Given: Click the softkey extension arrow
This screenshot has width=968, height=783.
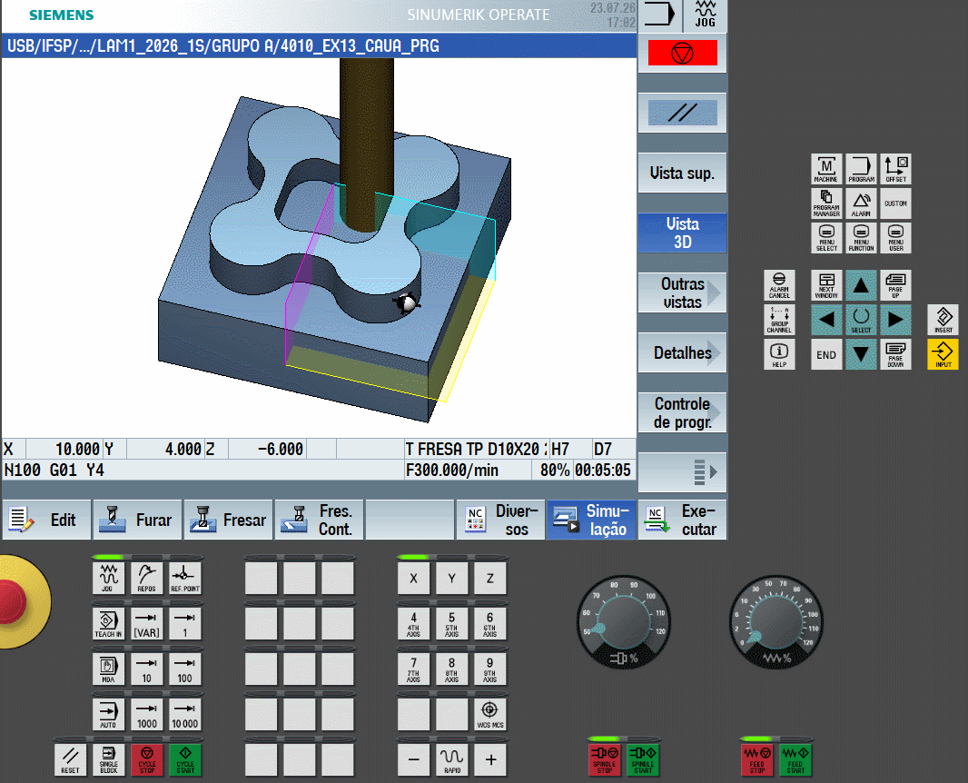Looking at the screenshot, I should [682, 472].
